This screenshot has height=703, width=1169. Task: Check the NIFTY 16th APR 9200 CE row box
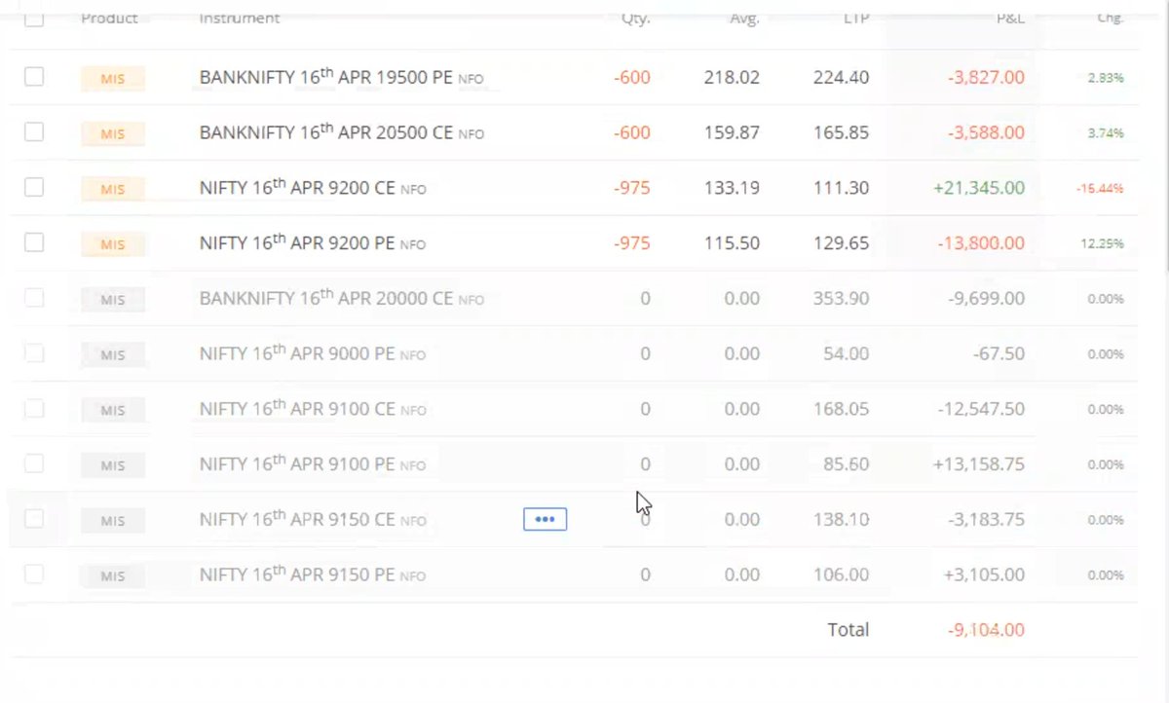click(34, 187)
